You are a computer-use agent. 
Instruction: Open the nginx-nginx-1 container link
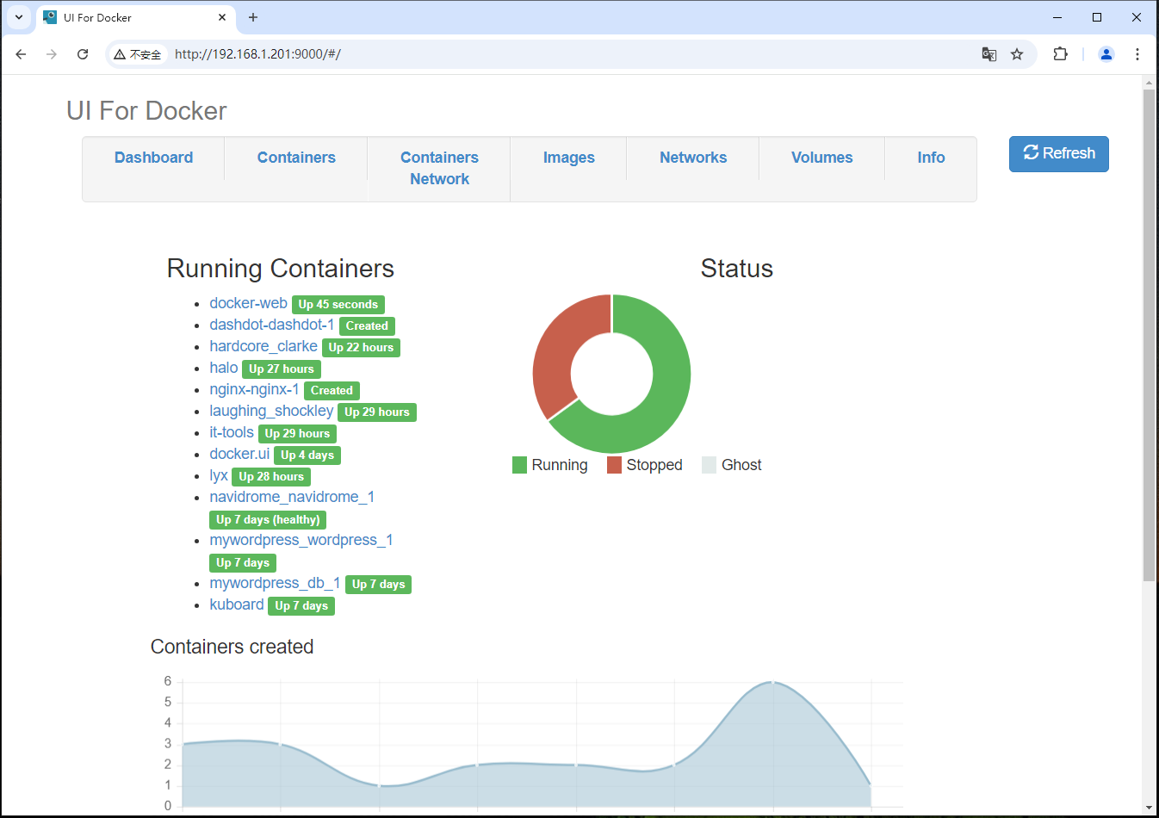coord(254,389)
